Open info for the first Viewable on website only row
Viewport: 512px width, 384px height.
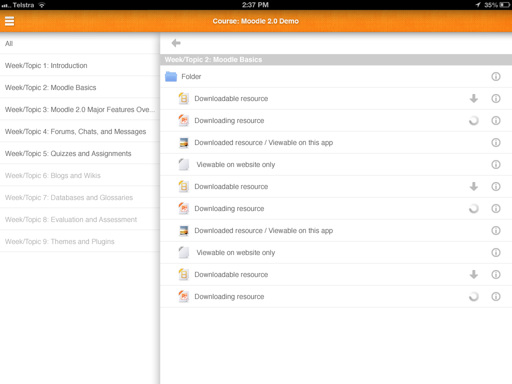[x=495, y=164]
